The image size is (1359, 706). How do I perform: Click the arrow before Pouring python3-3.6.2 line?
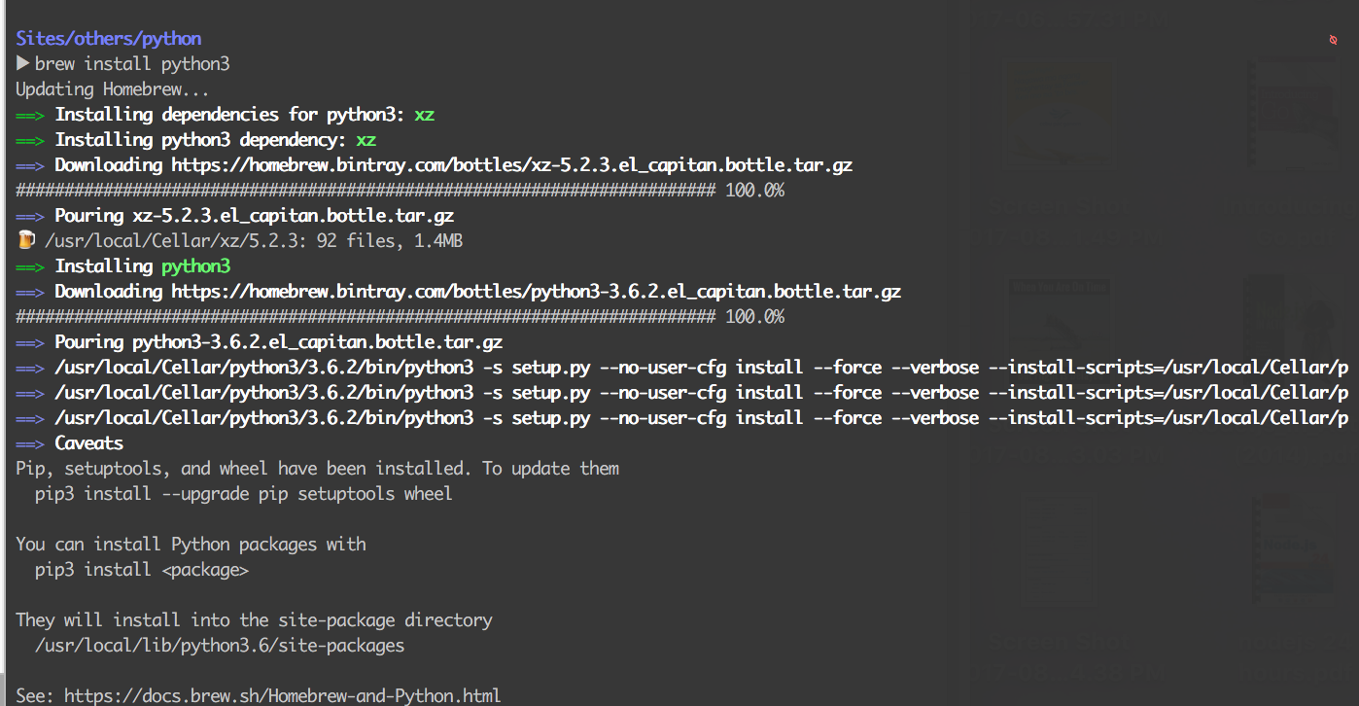click(30, 342)
